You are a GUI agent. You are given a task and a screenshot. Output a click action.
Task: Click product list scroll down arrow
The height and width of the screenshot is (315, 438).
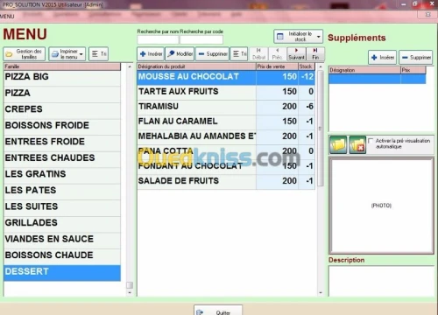(x=321, y=292)
